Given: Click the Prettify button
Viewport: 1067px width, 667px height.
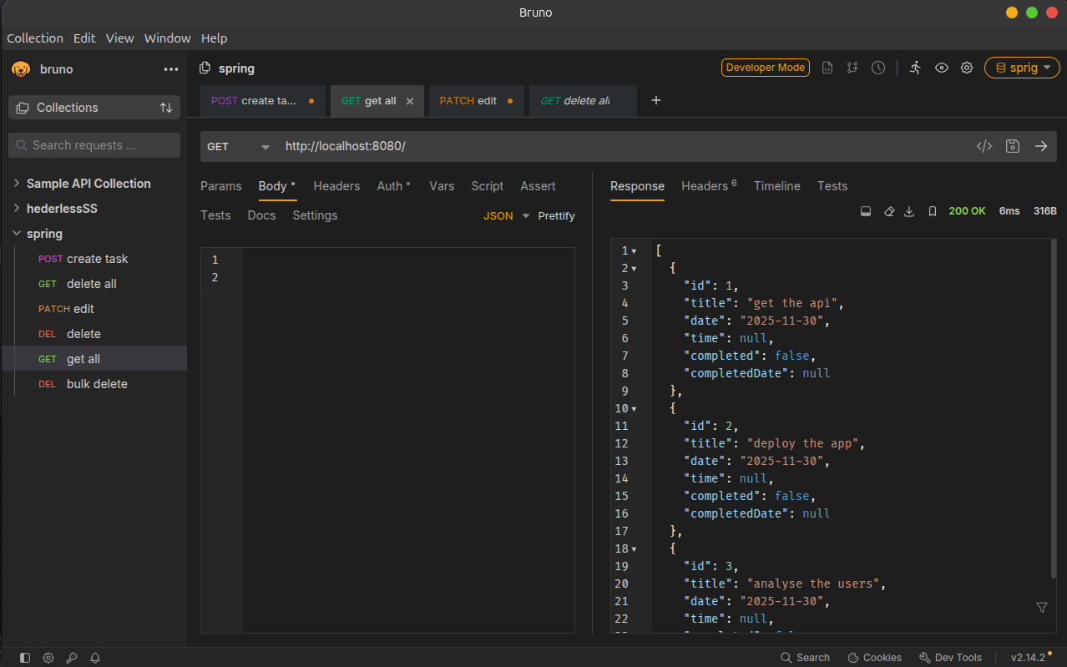Looking at the screenshot, I should point(556,215).
